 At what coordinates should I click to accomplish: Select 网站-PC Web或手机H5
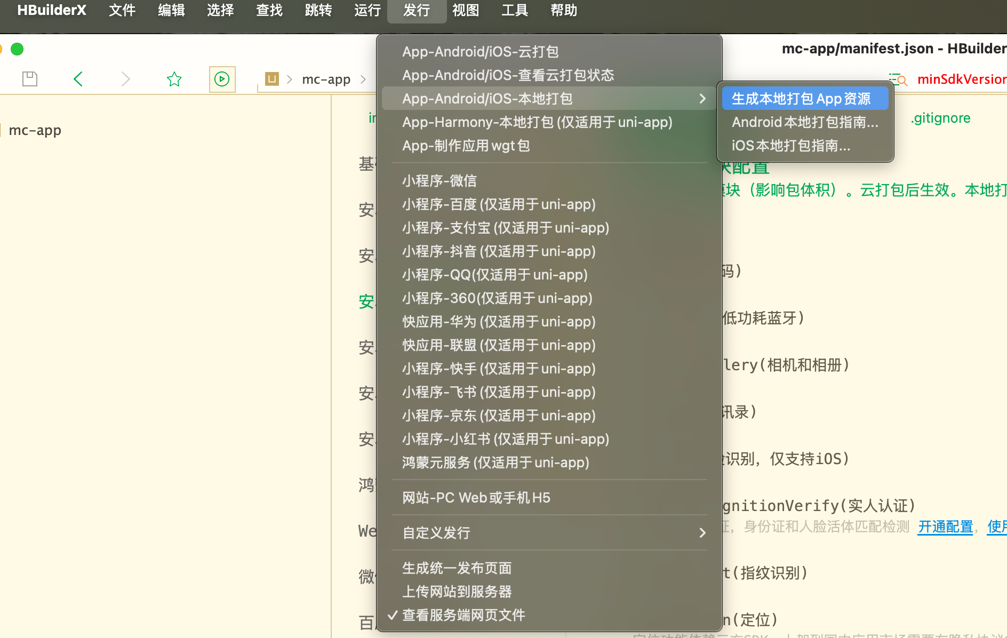pos(549,498)
